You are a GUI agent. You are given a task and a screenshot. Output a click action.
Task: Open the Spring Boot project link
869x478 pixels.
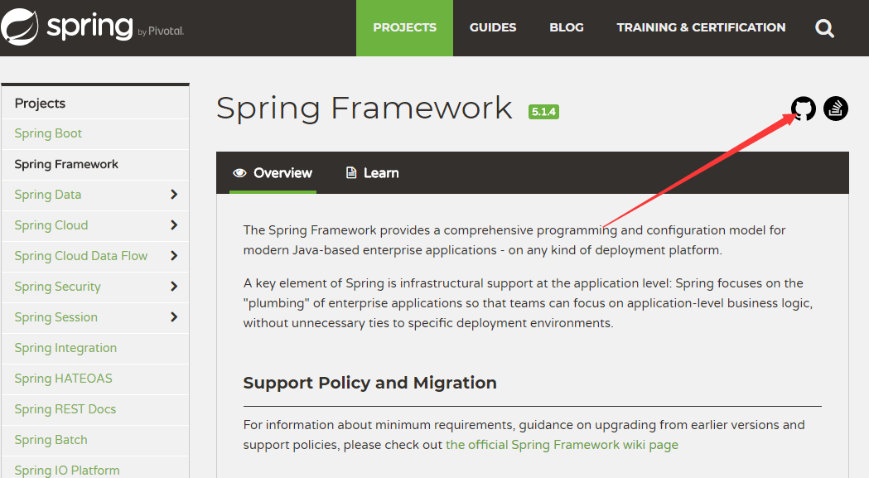point(48,133)
